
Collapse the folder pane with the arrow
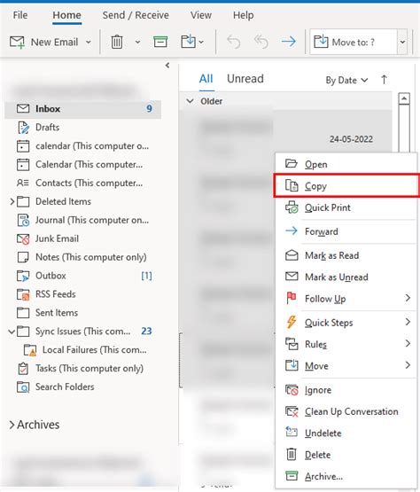click(167, 66)
